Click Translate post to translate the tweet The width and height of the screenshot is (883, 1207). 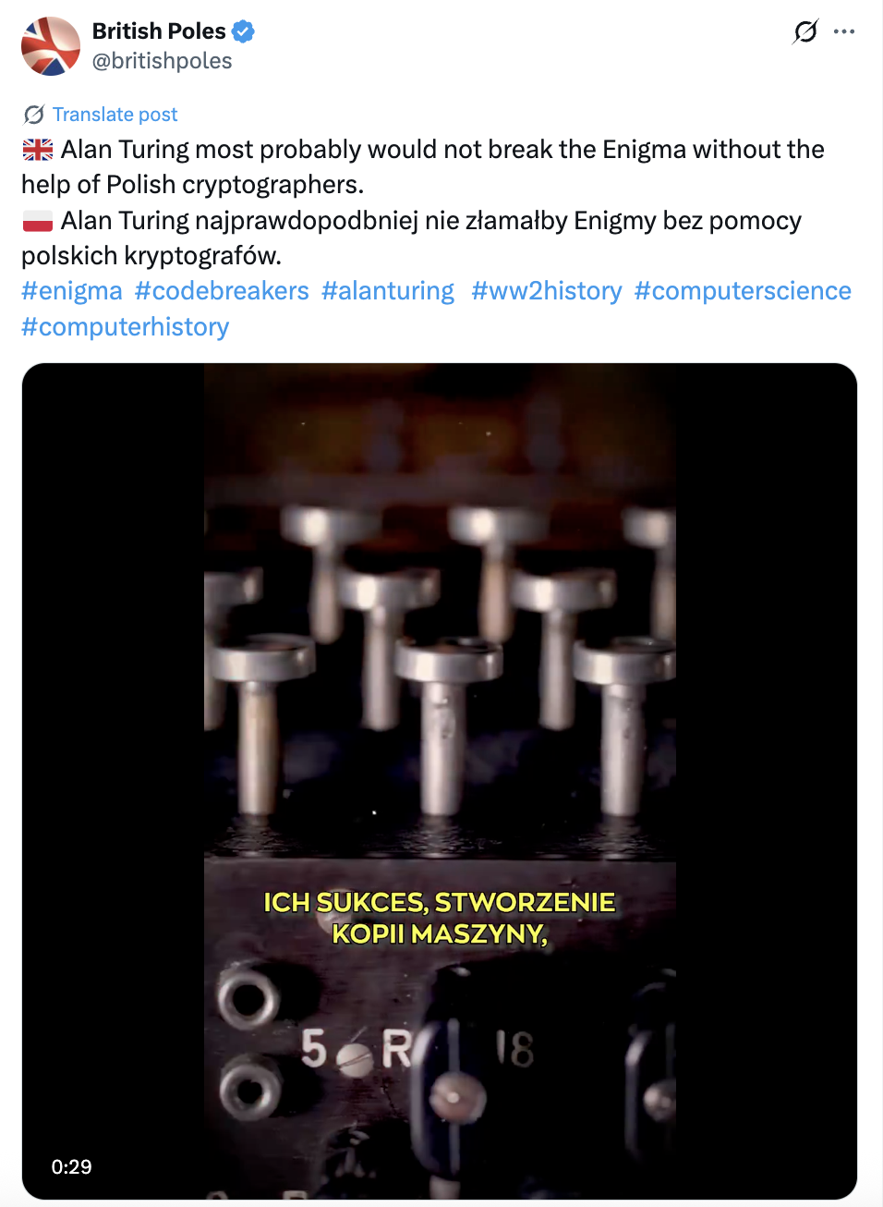coord(115,114)
